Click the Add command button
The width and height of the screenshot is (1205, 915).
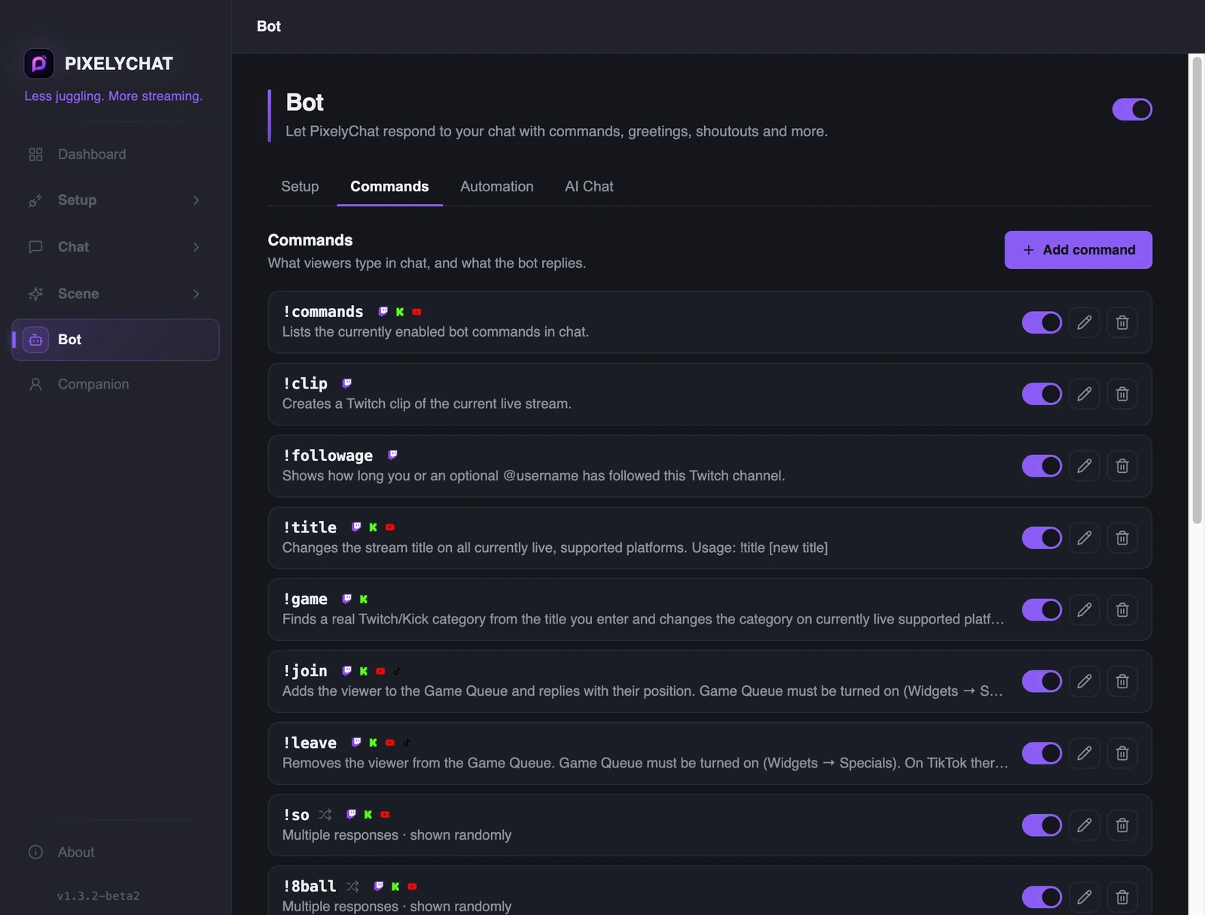1078,250
